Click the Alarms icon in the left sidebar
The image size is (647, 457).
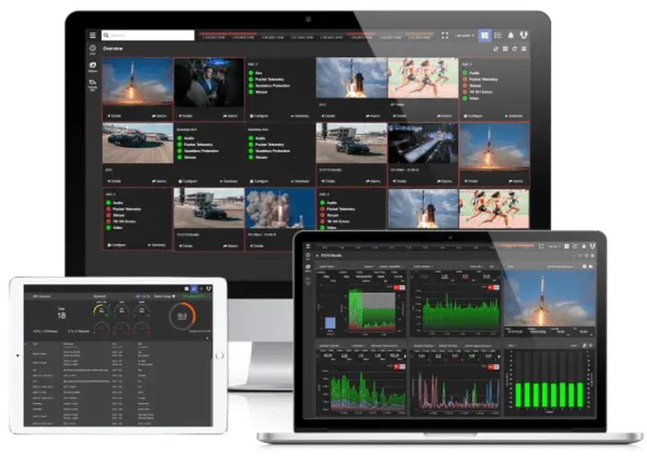pos(93,67)
